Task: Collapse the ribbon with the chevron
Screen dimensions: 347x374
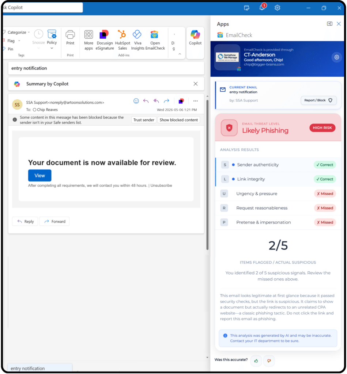Action: pyautogui.click(x=180, y=54)
